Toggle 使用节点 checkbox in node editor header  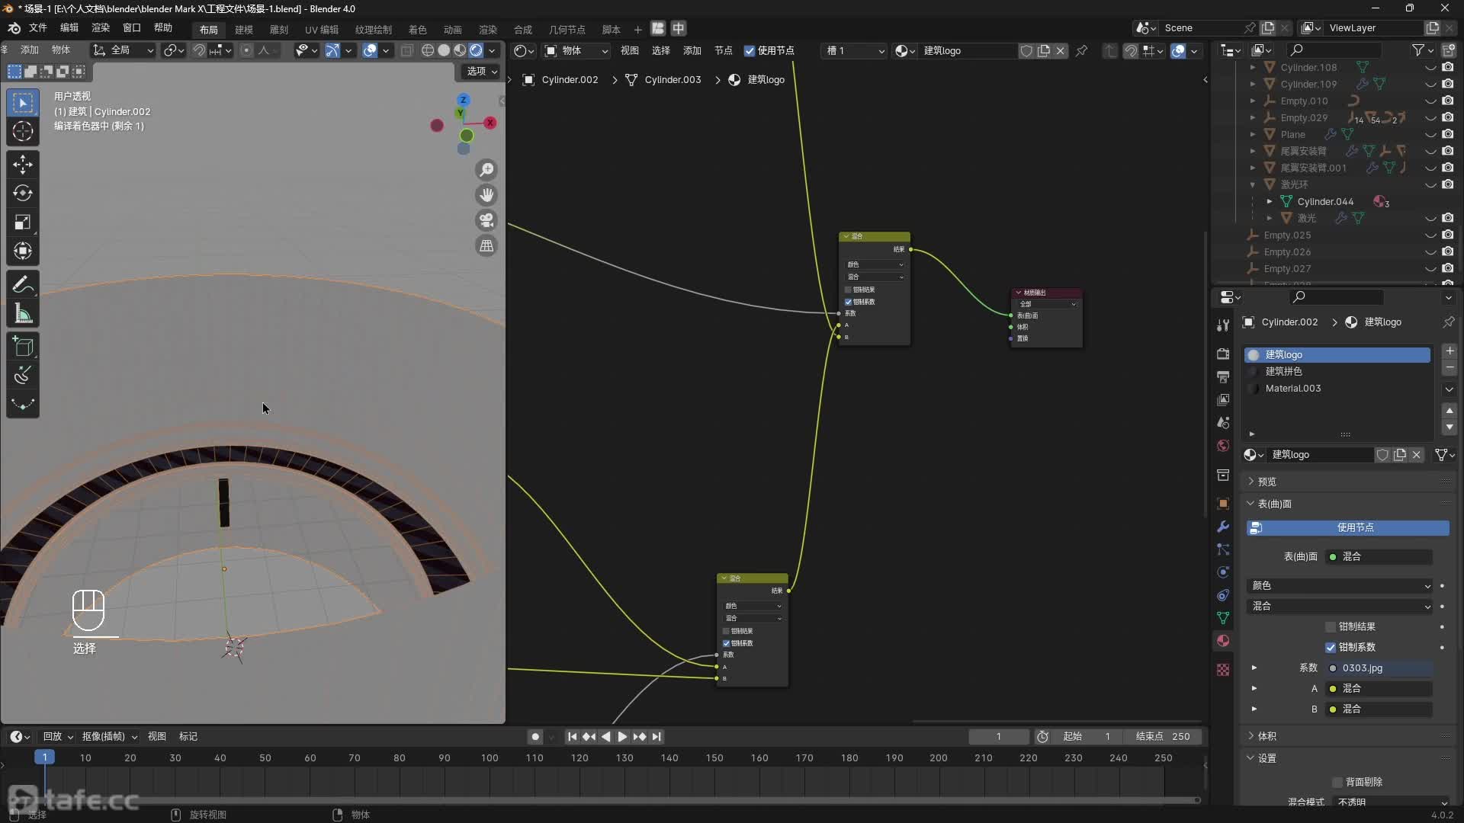750,51
